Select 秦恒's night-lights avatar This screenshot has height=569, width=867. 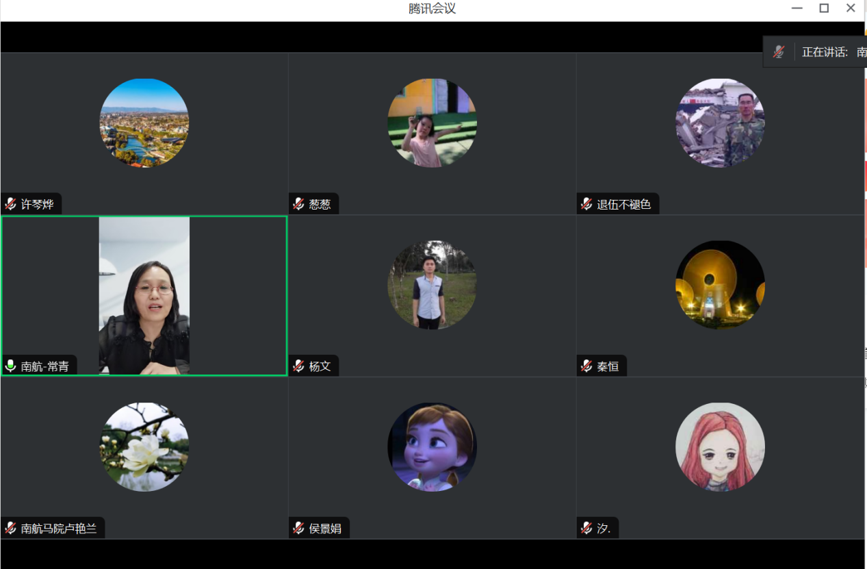pyautogui.click(x=720, y=285)
